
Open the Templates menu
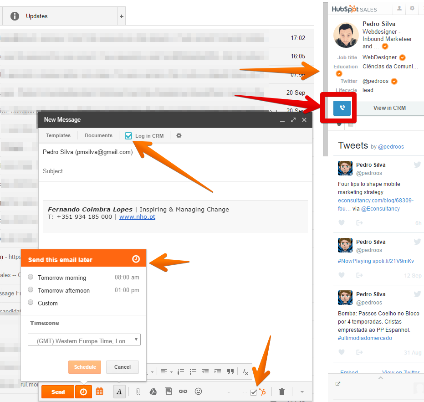pyautogui.click(x=58, y=135)
